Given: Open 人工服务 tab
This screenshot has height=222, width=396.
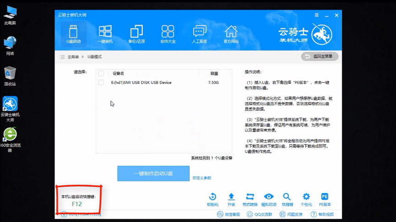Looking at the screenshot, I should [200, 34].
